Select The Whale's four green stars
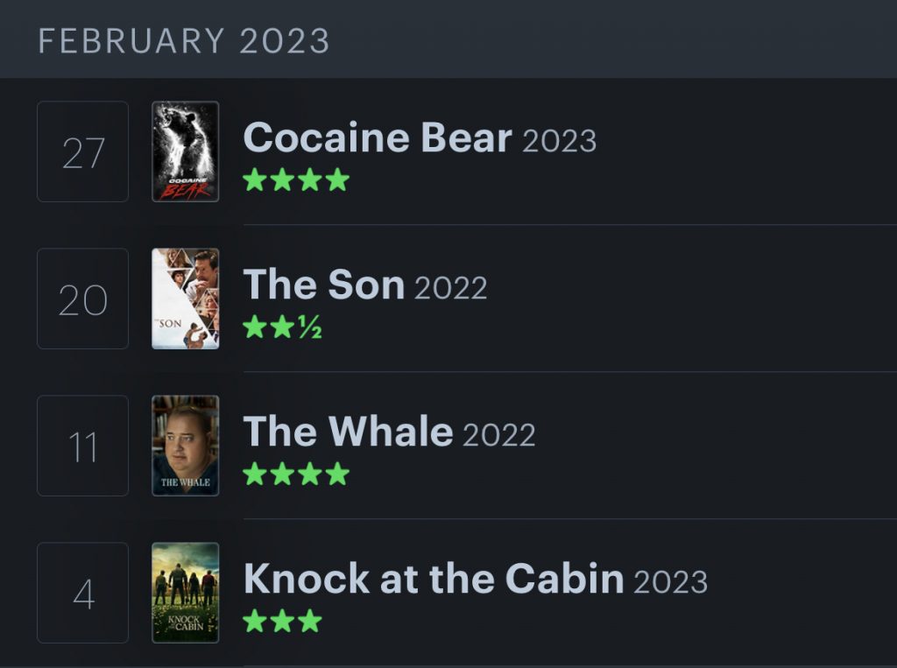Viewport: 897px width, 668px height. [x=296, y=475]
